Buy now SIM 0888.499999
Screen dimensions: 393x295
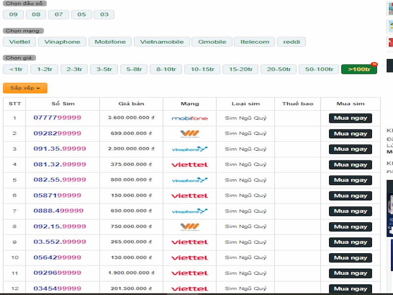point(350,211)
